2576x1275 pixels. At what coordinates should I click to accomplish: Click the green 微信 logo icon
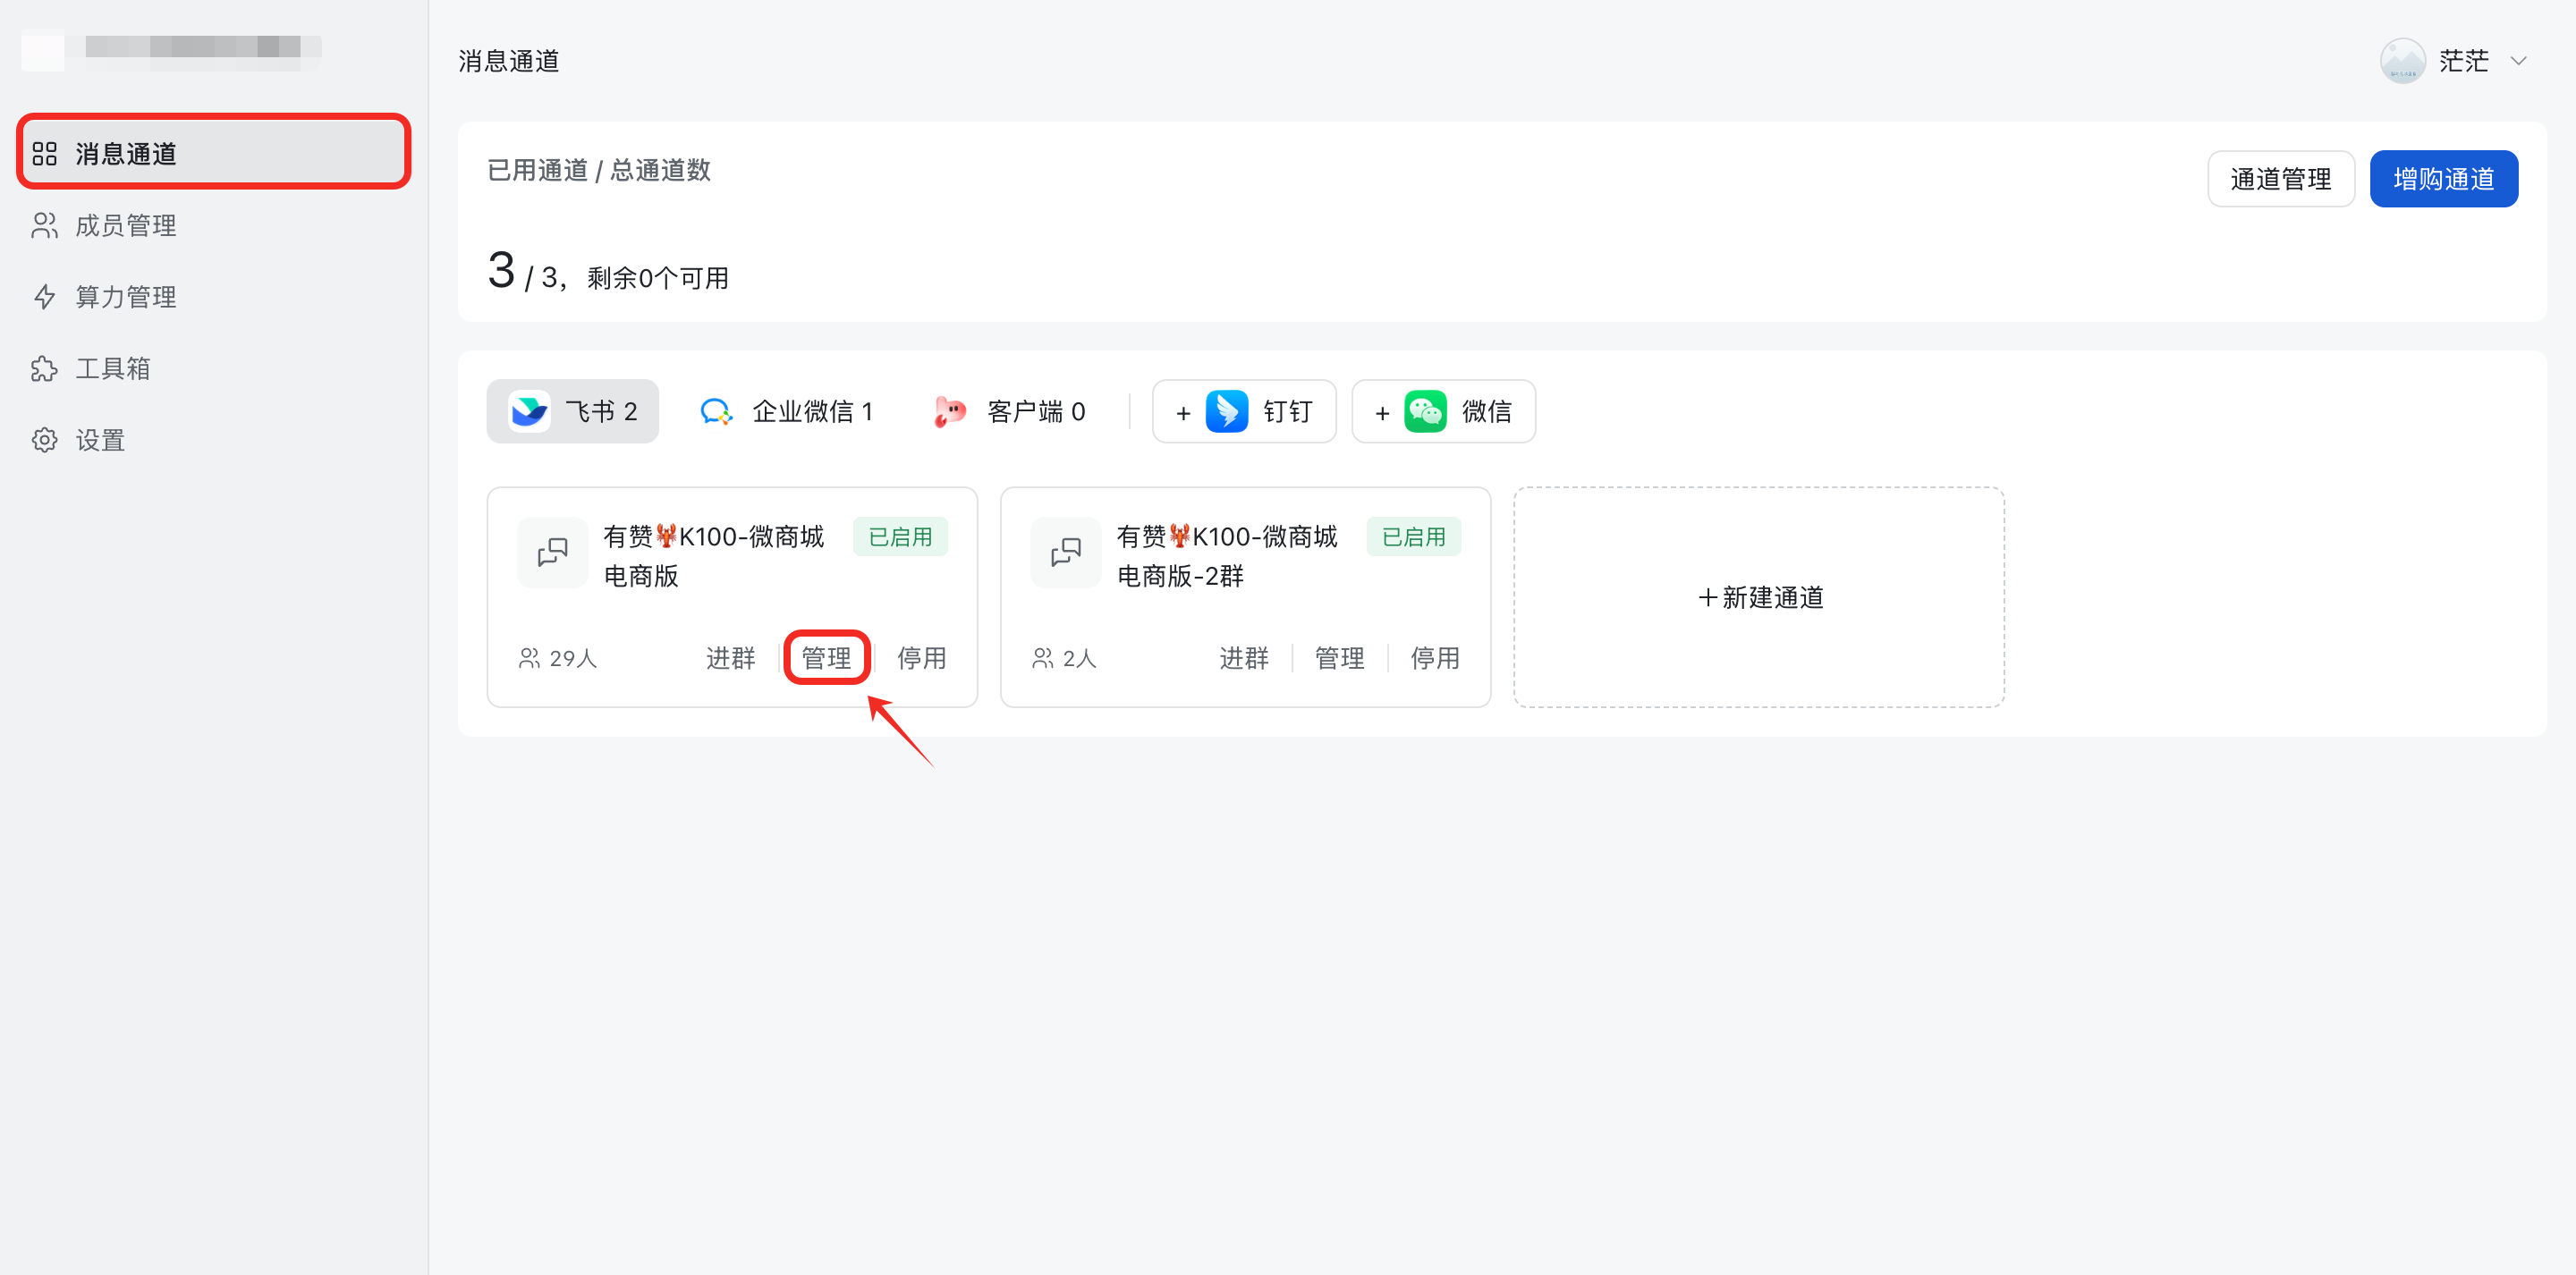(1425, 411)
